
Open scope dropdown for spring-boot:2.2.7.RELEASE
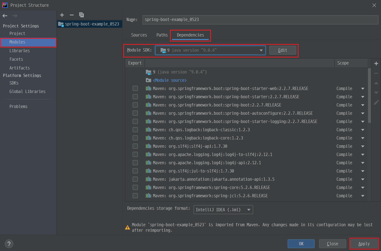pyautogui.click(x=363, y=105)
